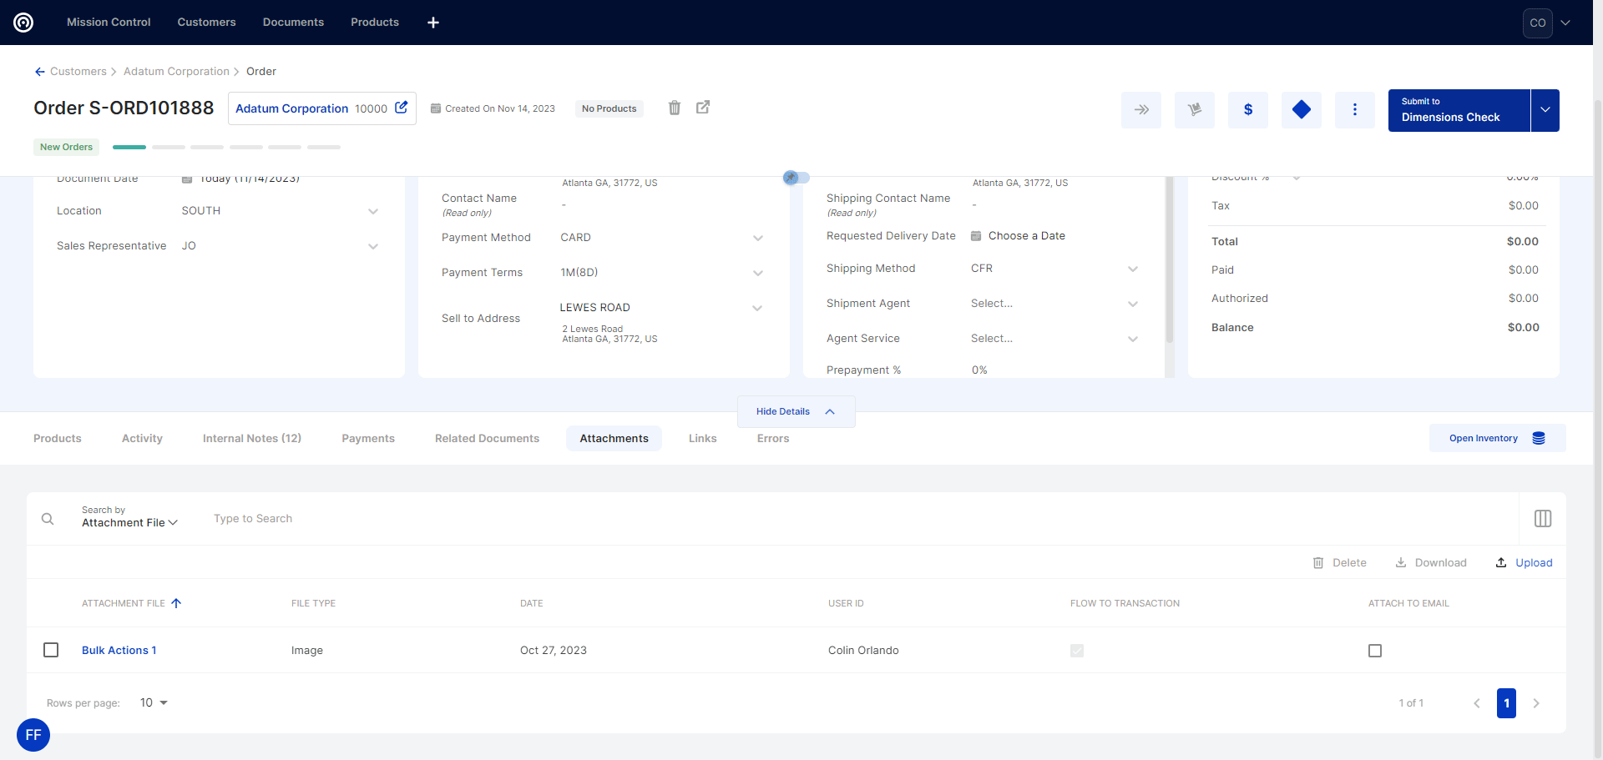Click the blue diamond icon button
Image resolution: width=1603 pixels, height=760 pixels.
point(1301,109)
